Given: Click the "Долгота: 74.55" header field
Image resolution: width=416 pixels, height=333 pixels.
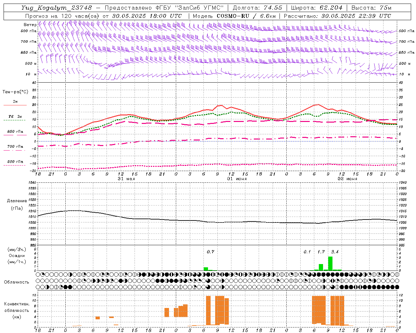Looking at the screenshot, I should tap(257, 8).
